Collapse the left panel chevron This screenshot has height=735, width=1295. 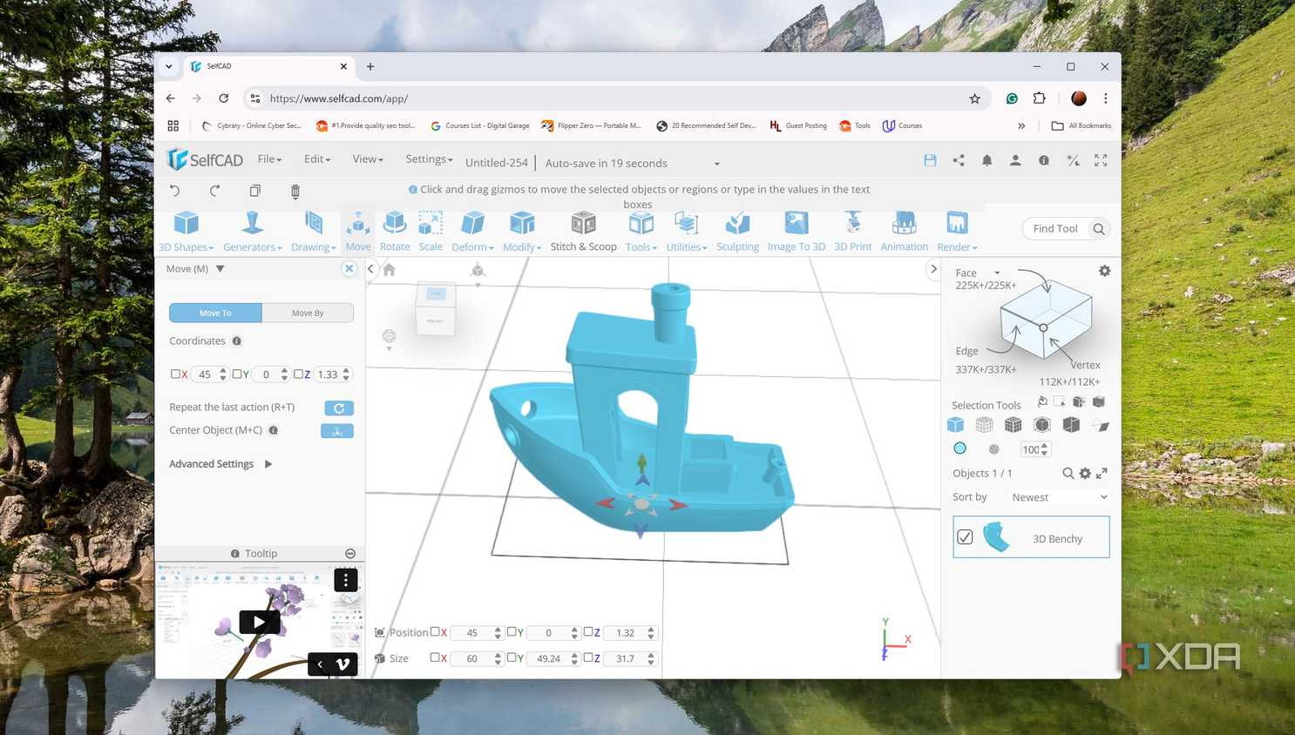370,269
